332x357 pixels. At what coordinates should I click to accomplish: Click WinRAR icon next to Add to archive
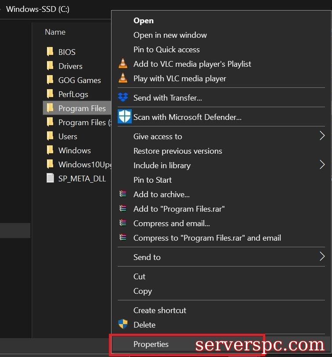(123, 195)
